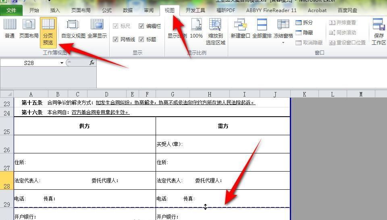Switch to Home (开始) tab

[34, 10]
